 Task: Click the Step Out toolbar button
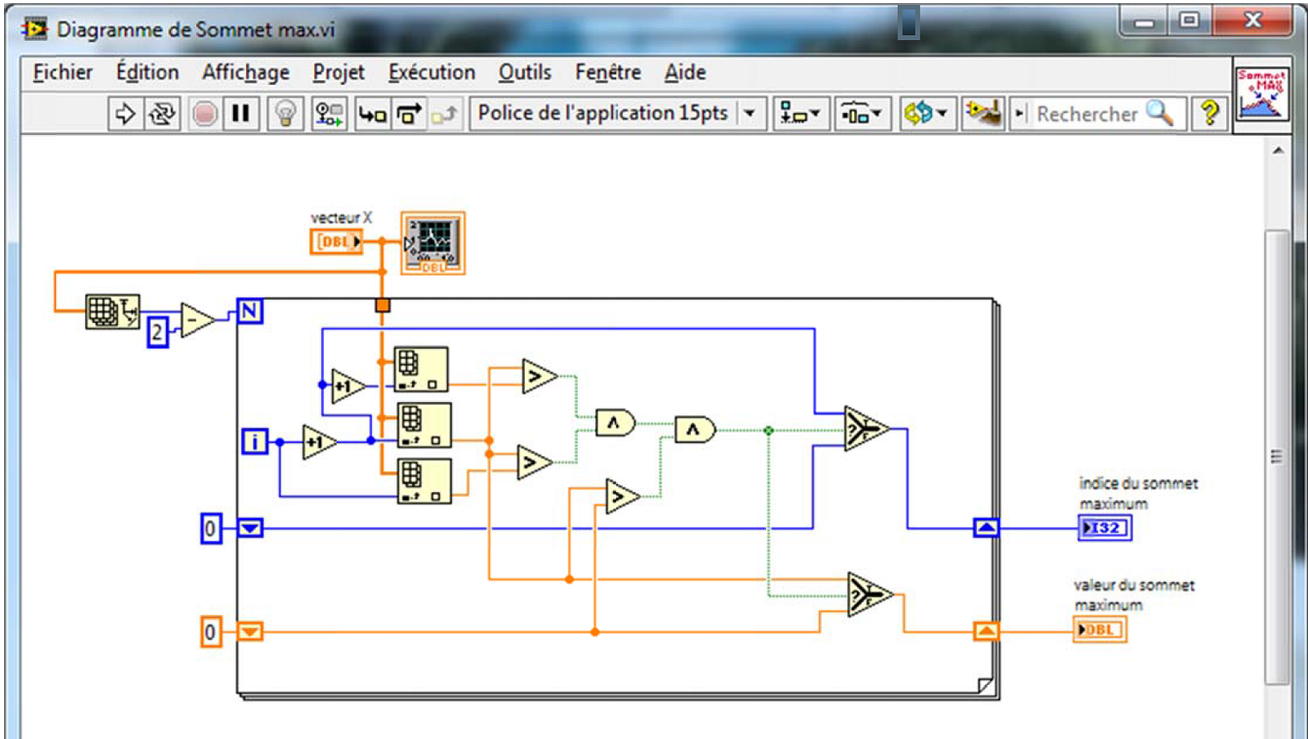coord(445,114)
